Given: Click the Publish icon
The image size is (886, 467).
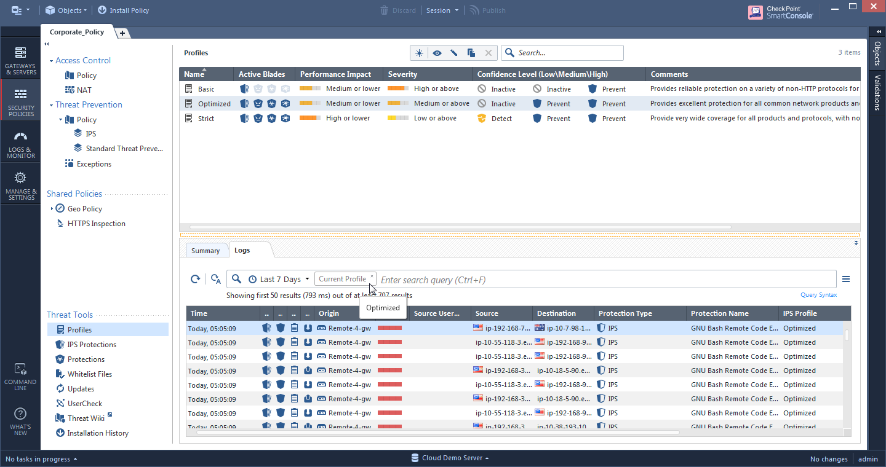Looking at the screenshot, I should point(473,10).
